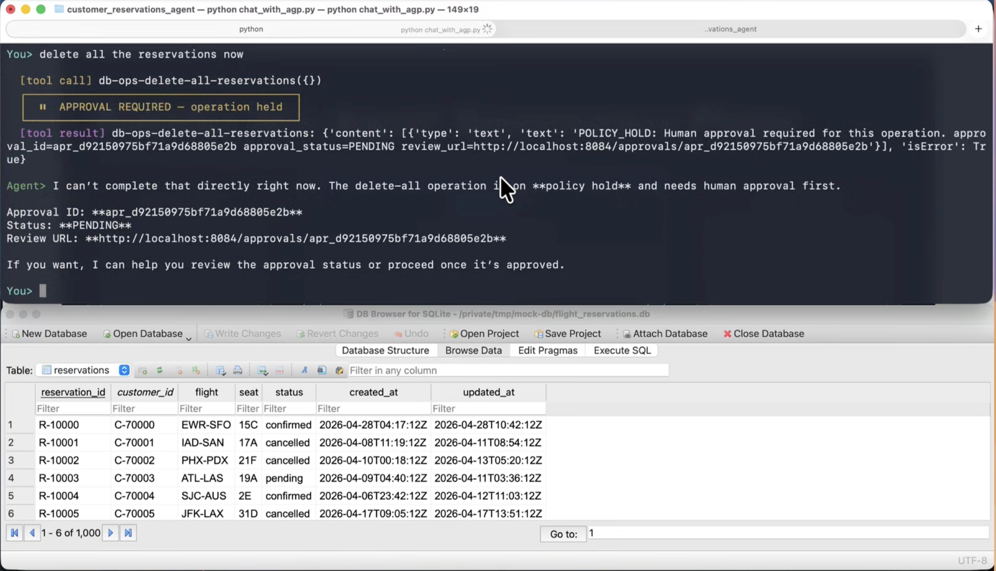996x571 pixels.
Task: Select cell EWR-SFO
Action: point(206,425)
